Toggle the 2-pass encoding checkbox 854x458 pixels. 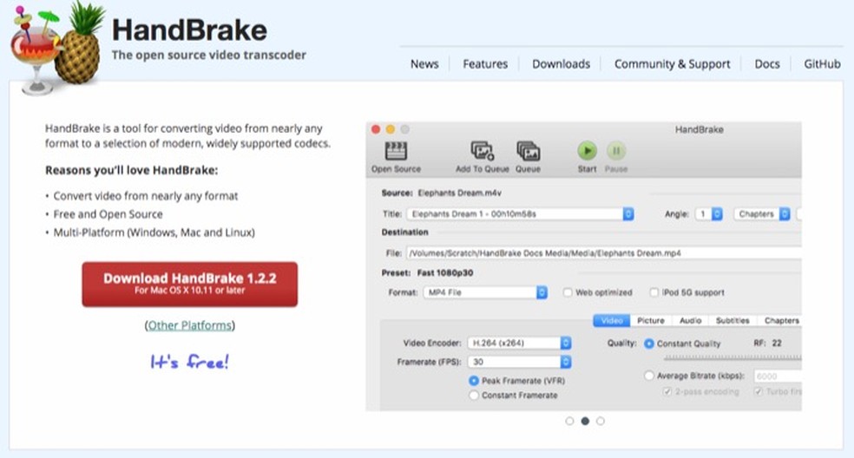[x=667, y=391]
